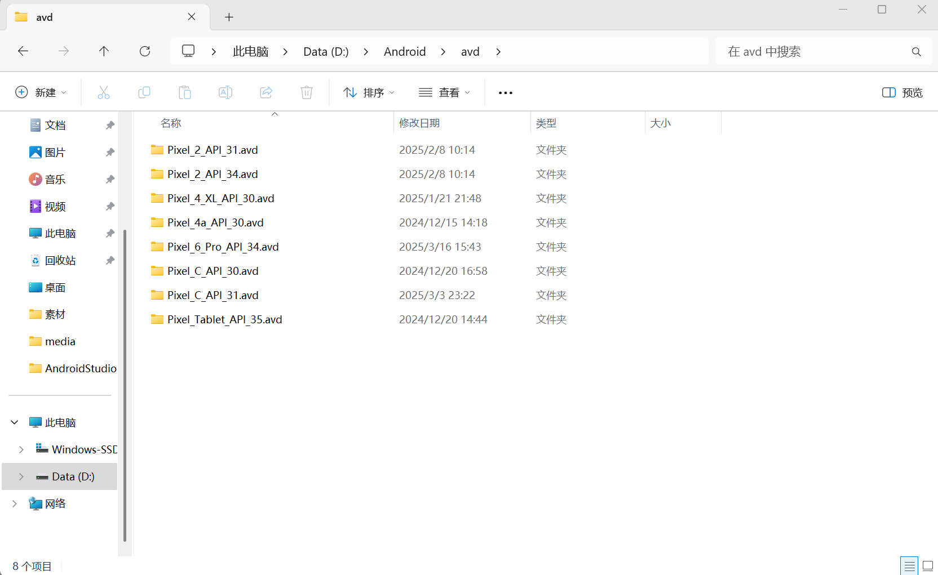Go up one folder level
The height and width of the screenshot is (575, 938).
[104, 51]
